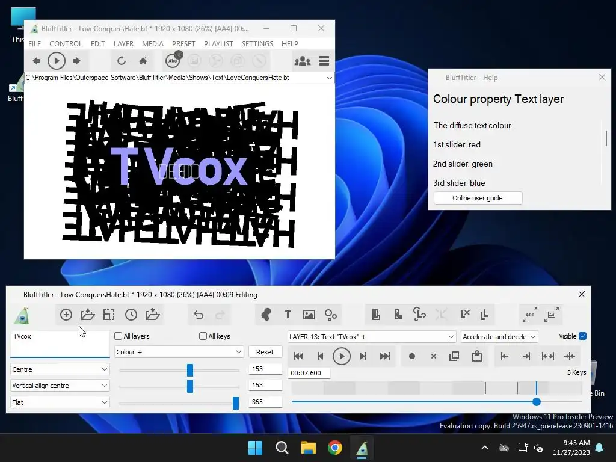Enable the All keys checkbox

[203, 336]
